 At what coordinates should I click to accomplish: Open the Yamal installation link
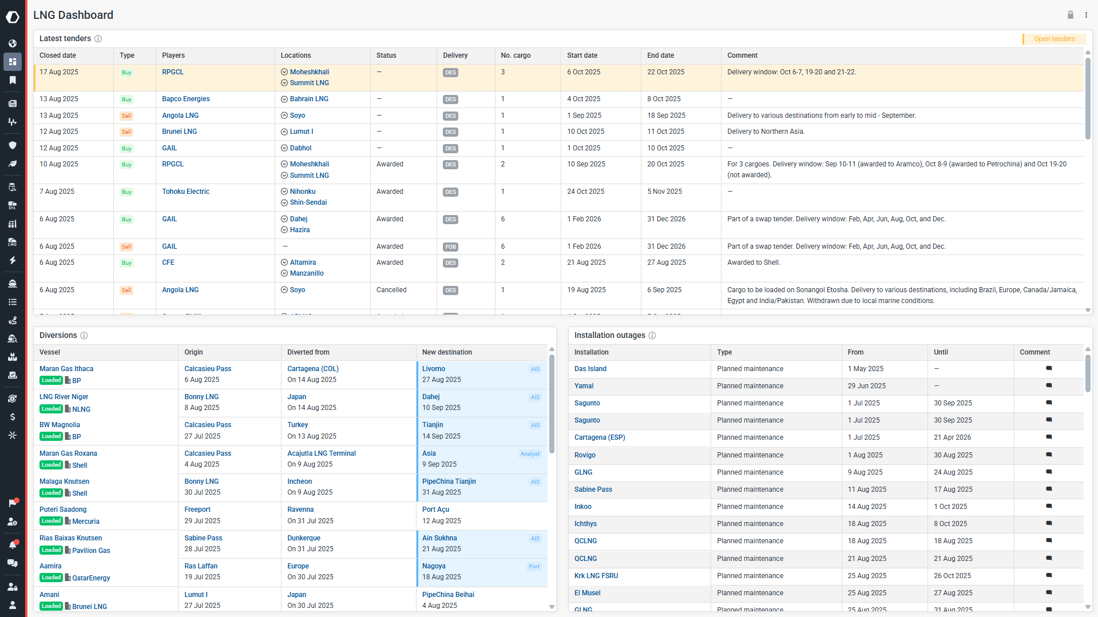coord(584,386)
